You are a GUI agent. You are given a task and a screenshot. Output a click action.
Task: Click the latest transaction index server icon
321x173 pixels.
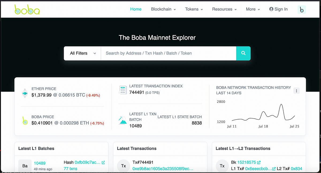[123, 90]
